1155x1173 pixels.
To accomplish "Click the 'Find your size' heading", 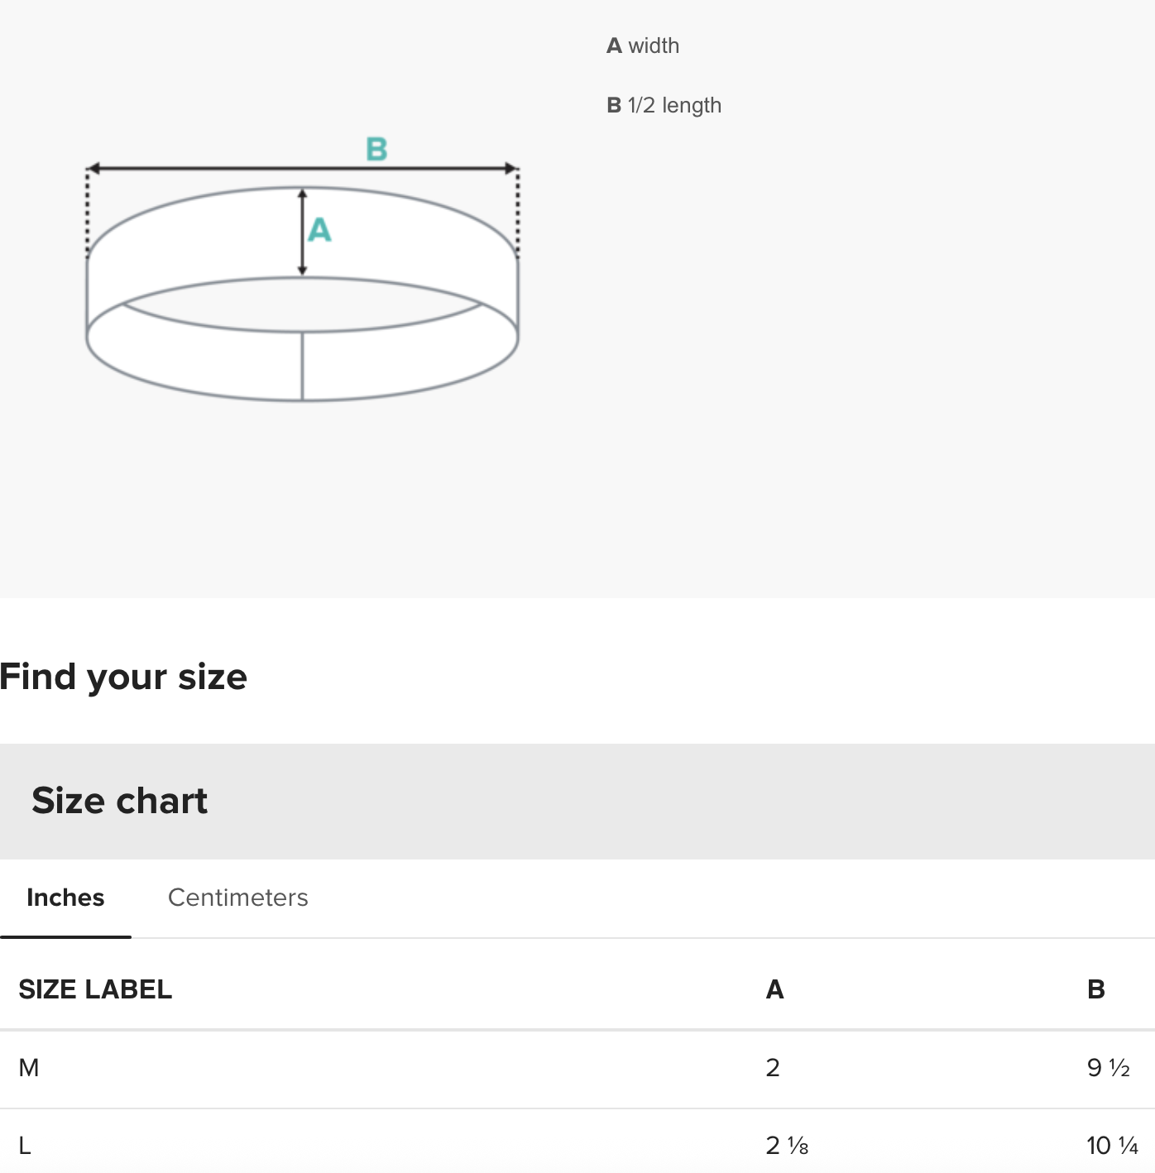I will click(x=123, y=677).
